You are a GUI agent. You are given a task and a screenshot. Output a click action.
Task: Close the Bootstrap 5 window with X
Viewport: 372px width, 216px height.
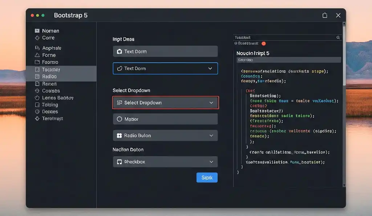point(338,15)
